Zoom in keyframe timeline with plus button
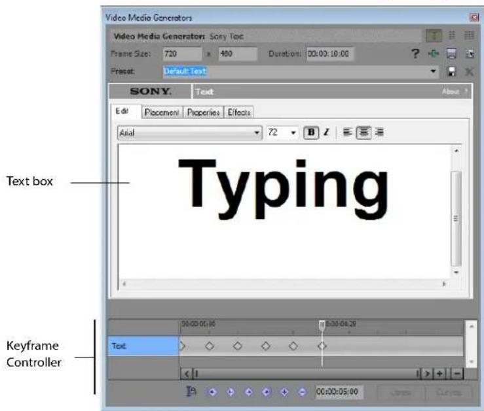The height and width of the screenshot is (411, 484). click(439, 374)
